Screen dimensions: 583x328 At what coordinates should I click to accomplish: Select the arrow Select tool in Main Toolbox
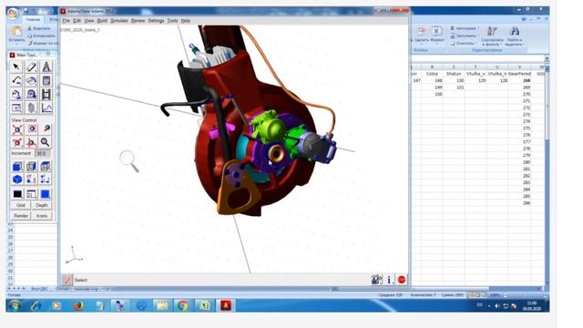click(x=16, y=67)
